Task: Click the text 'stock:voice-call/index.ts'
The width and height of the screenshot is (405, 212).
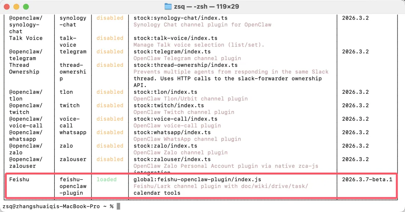Action: (x=175, y=119)
